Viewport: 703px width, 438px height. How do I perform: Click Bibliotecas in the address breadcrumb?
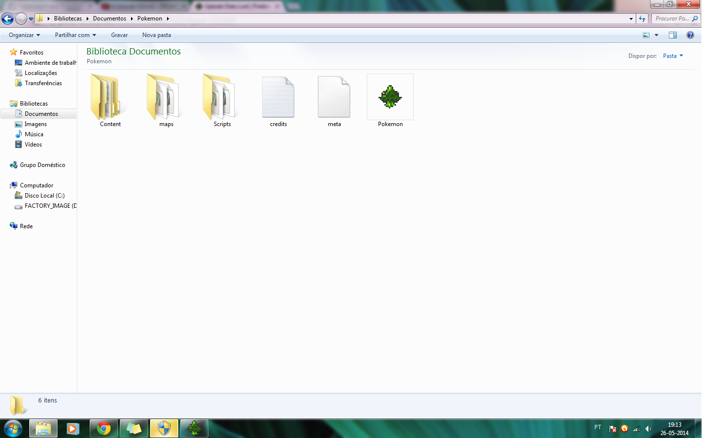pyautogui.click(x=68, y=18)
